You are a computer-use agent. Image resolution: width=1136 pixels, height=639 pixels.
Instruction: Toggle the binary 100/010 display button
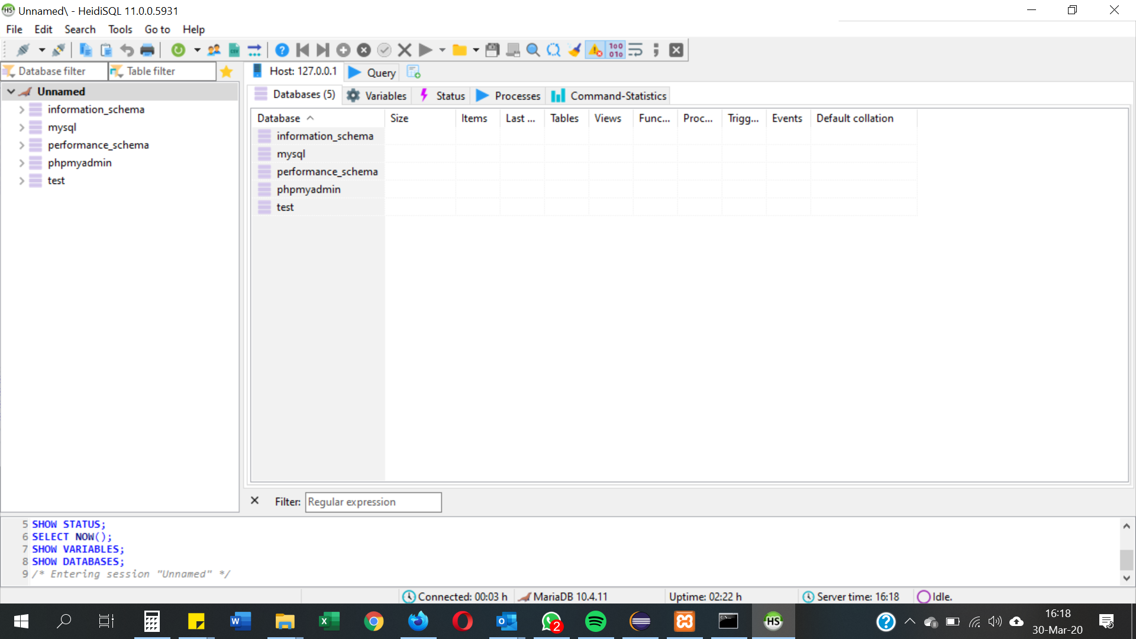(616, 50)
